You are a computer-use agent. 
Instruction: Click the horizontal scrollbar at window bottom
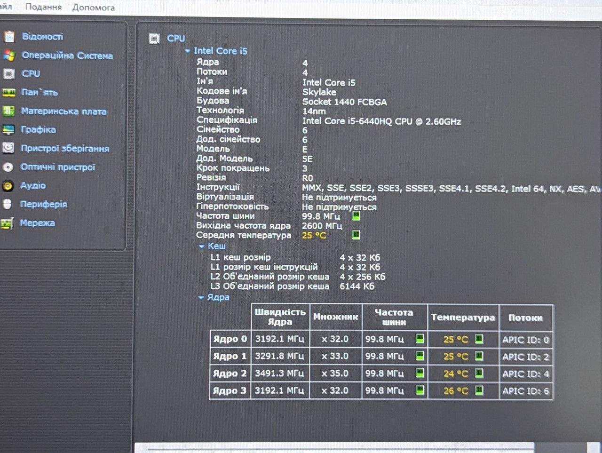(334, 447)
